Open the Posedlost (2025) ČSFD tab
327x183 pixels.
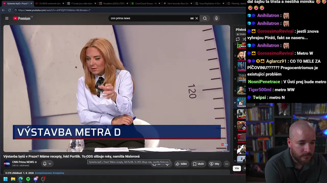tap(114, 4)
